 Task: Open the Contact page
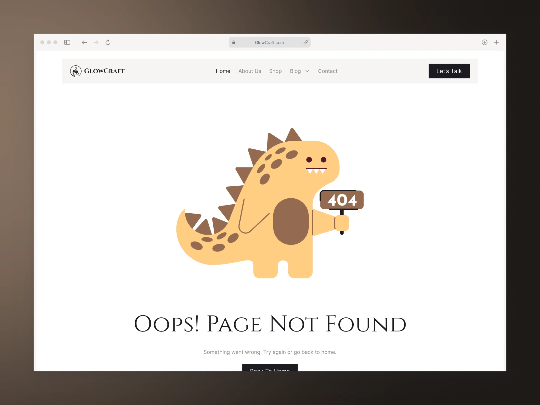[328, 71]
